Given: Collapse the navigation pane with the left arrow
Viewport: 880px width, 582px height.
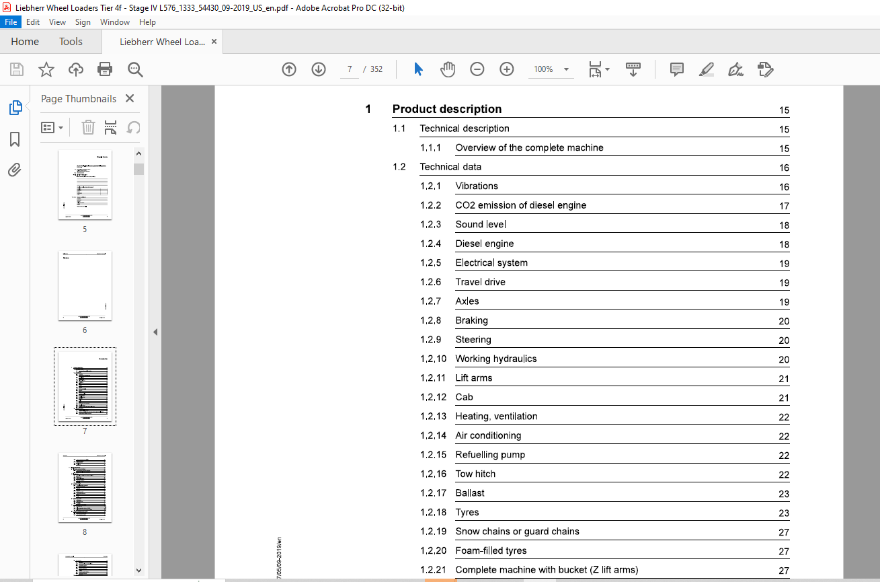Looking at the screenshot, I should (155, 332).
